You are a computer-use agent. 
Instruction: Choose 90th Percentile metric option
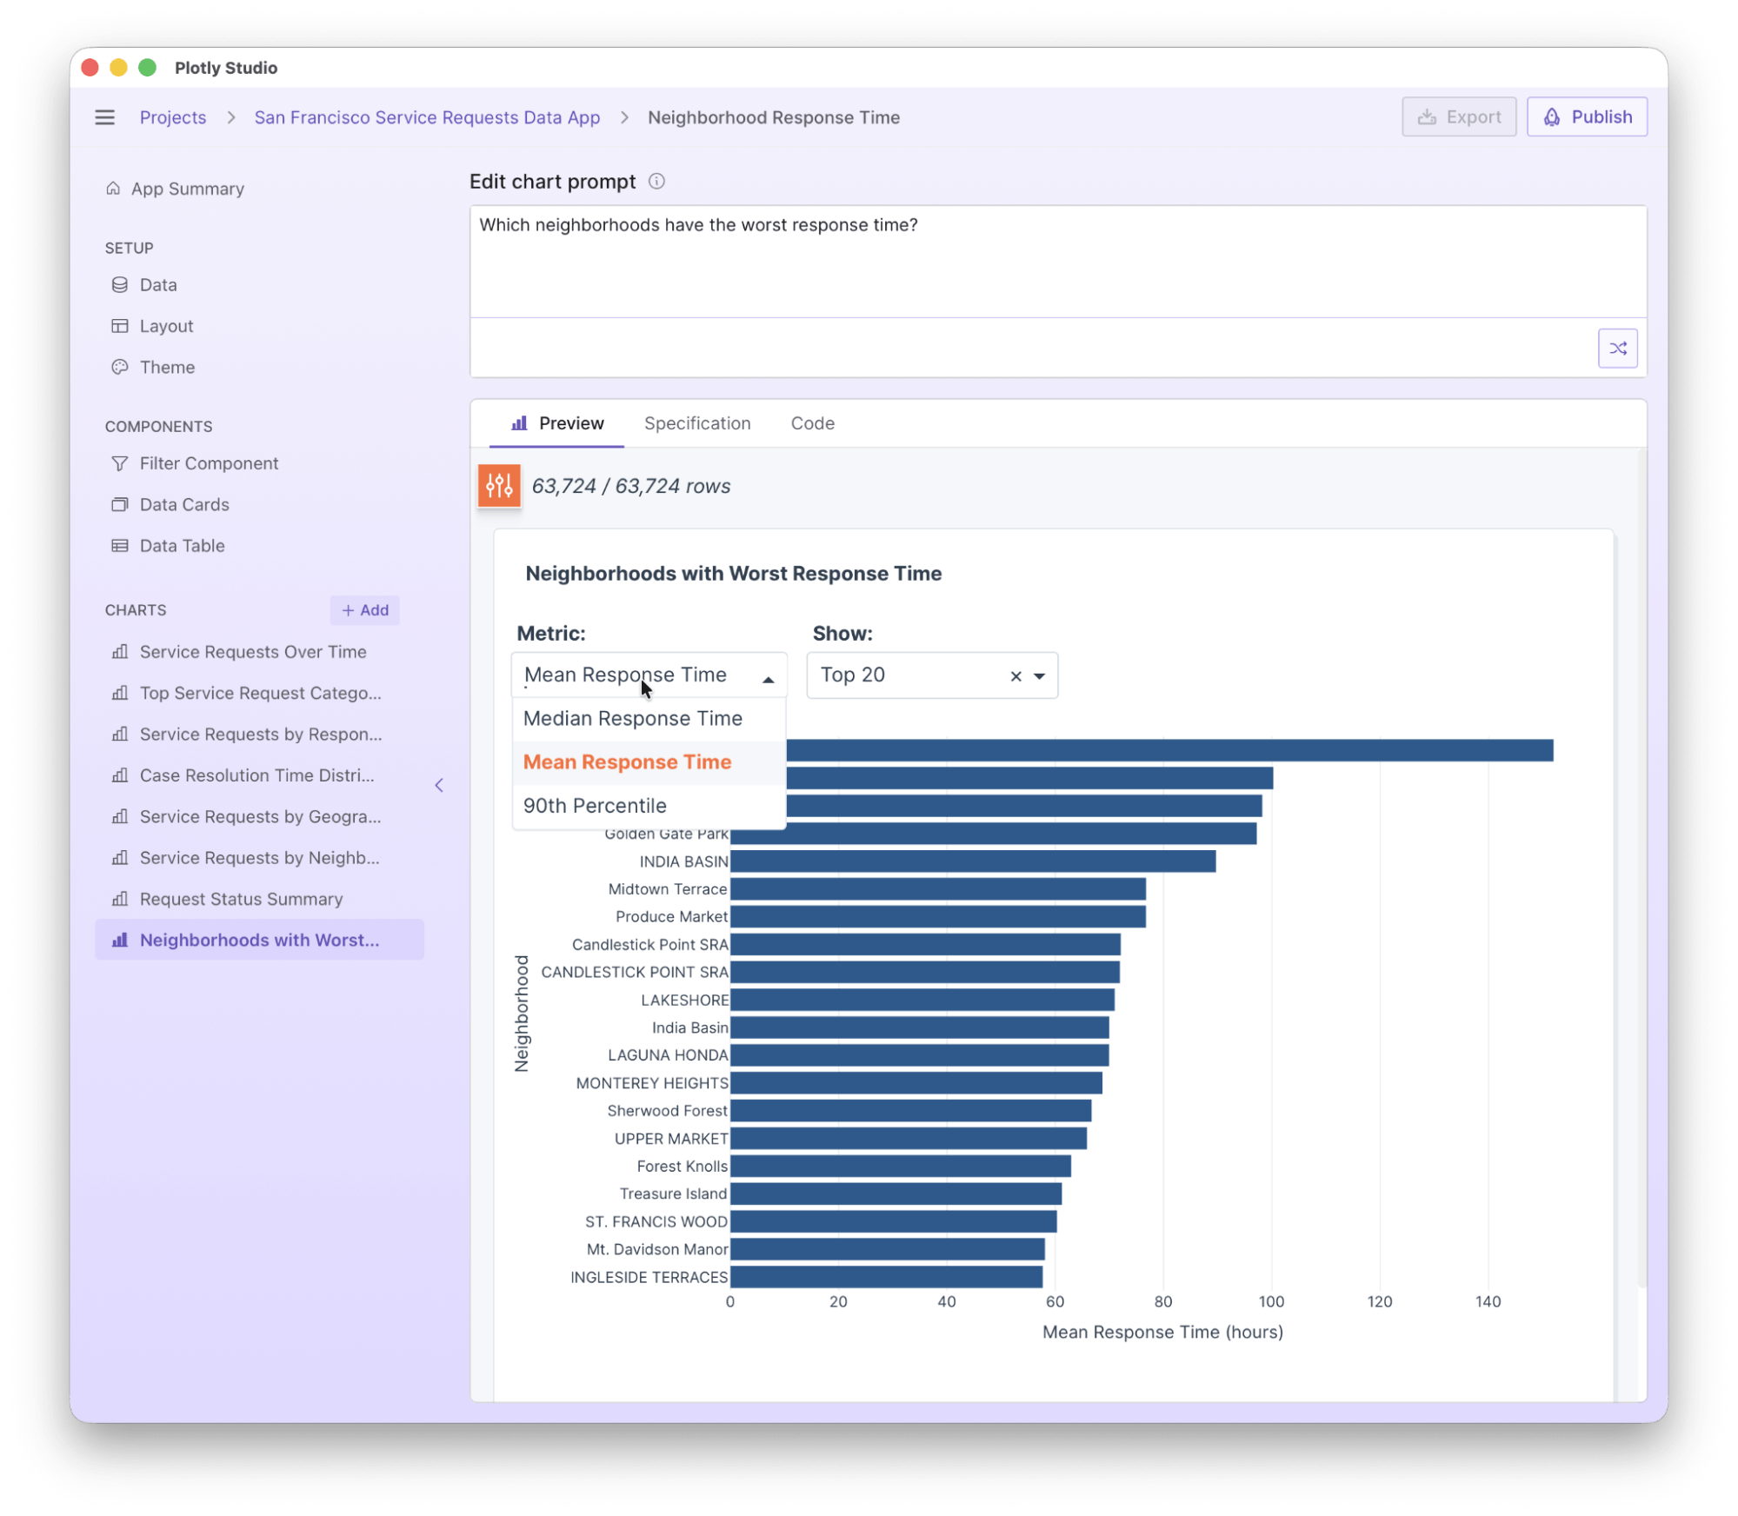pyautogui.click(x=595, y=806)
